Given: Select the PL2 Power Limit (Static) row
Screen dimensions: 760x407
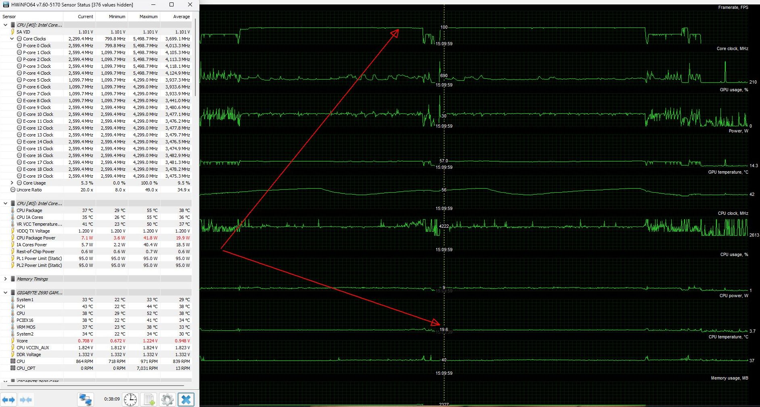Looking at the screenshot, I should pyautogui.click(x=96, y=265).
